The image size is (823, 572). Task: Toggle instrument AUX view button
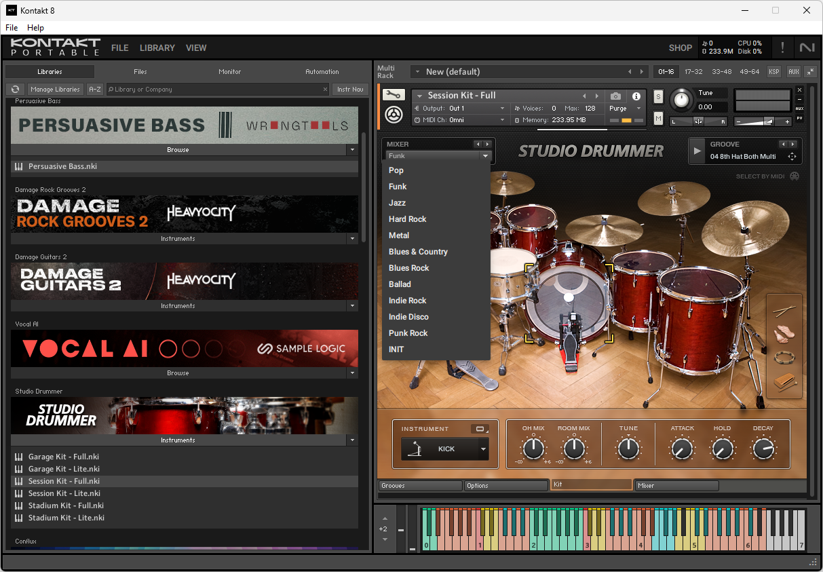pyautogui.click(x=799, y=109)
